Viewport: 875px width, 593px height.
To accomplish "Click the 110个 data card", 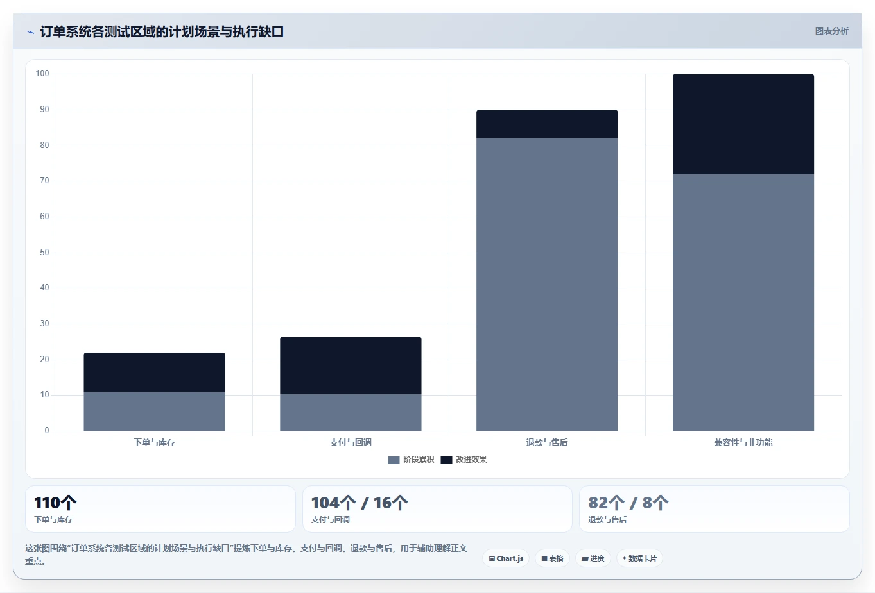I will point(160,509).
